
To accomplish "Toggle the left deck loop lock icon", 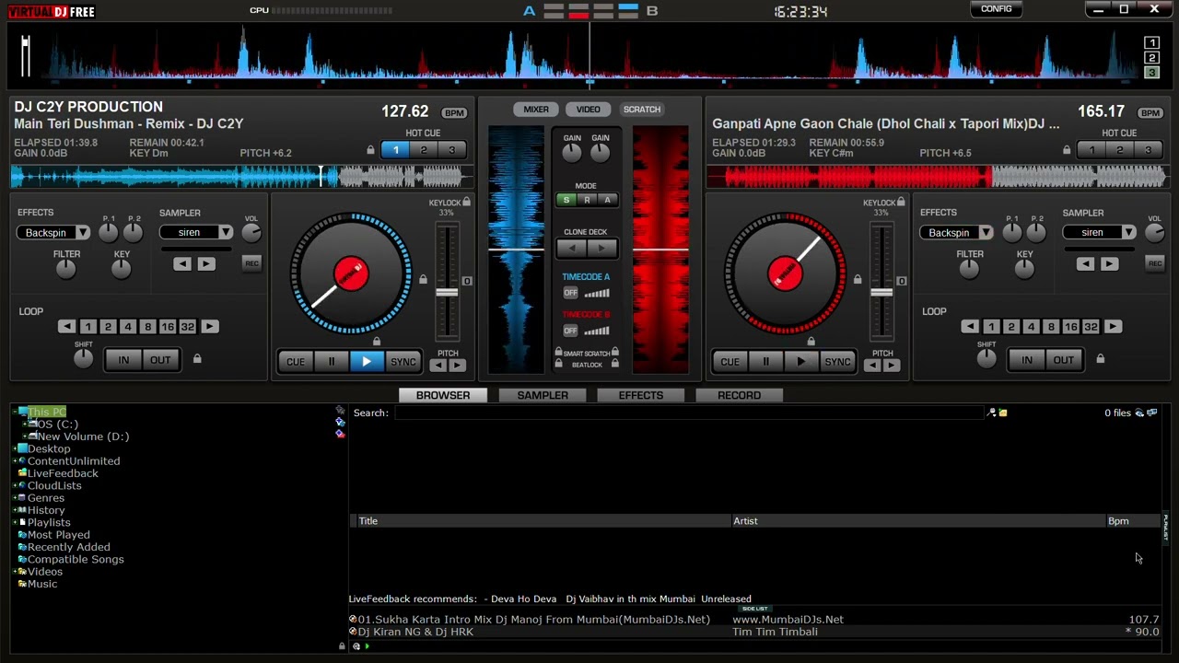I will [x=197, y=359].
